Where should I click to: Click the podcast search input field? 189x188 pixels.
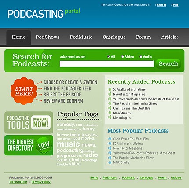pyautogui.click(x=107, y=64)
